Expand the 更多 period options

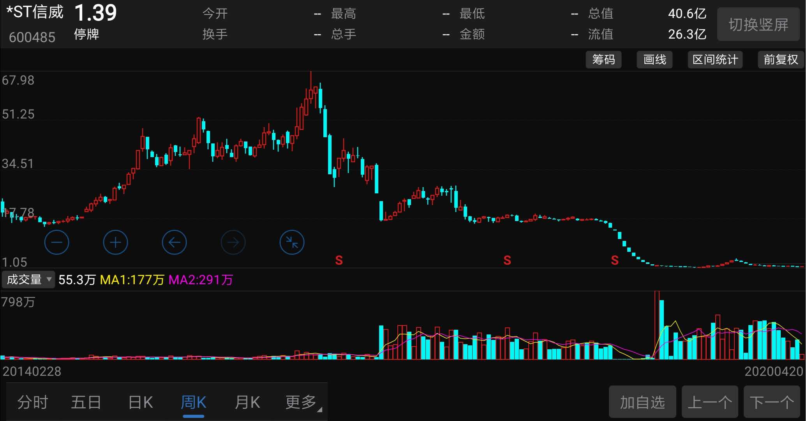click(x=303, y=402)
